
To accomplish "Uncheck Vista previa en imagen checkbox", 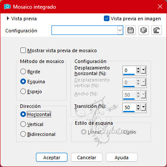I will pyautogui.click(x=106, y=19).
